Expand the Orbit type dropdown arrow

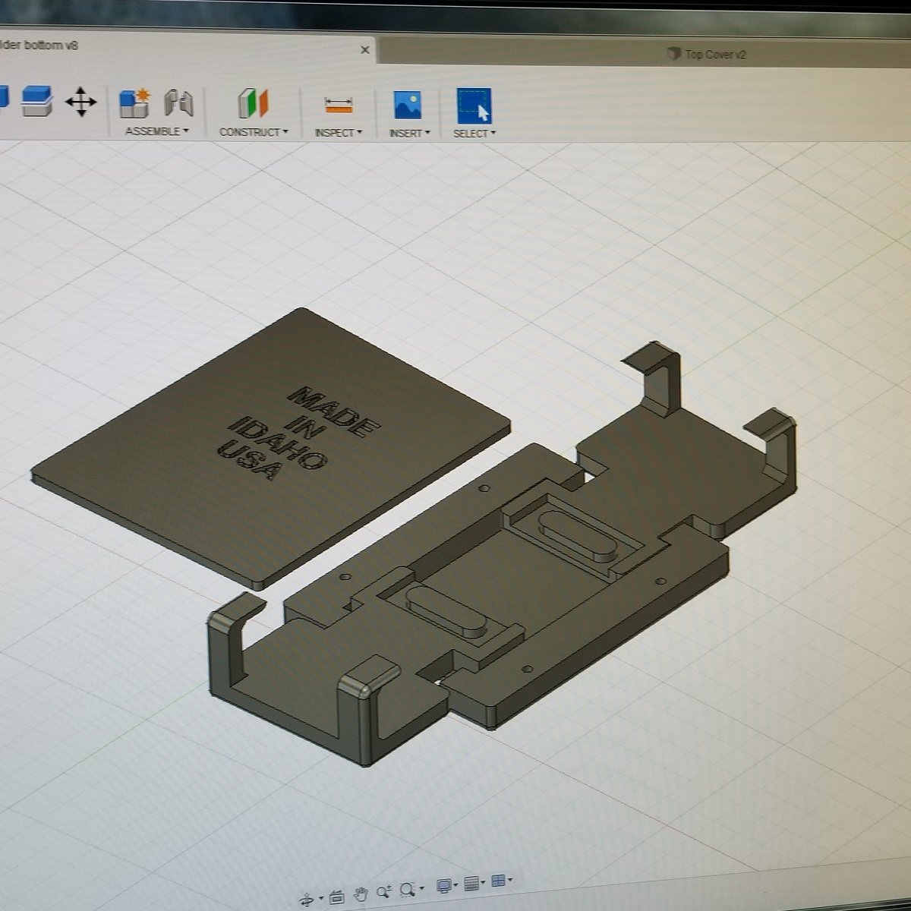(320, 899)
